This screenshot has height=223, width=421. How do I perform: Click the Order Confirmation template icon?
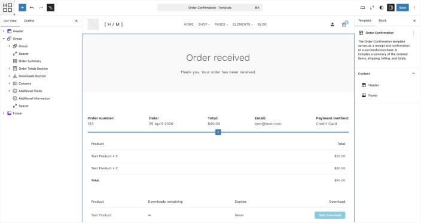click(361, 33)
